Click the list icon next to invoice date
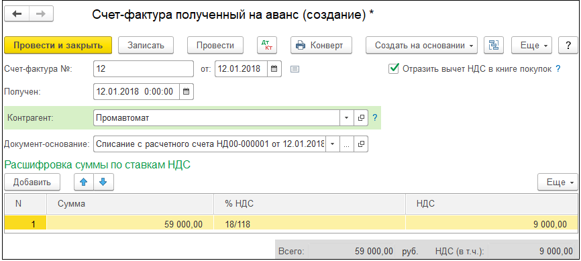581x261 pixels. tap(295, 69)
